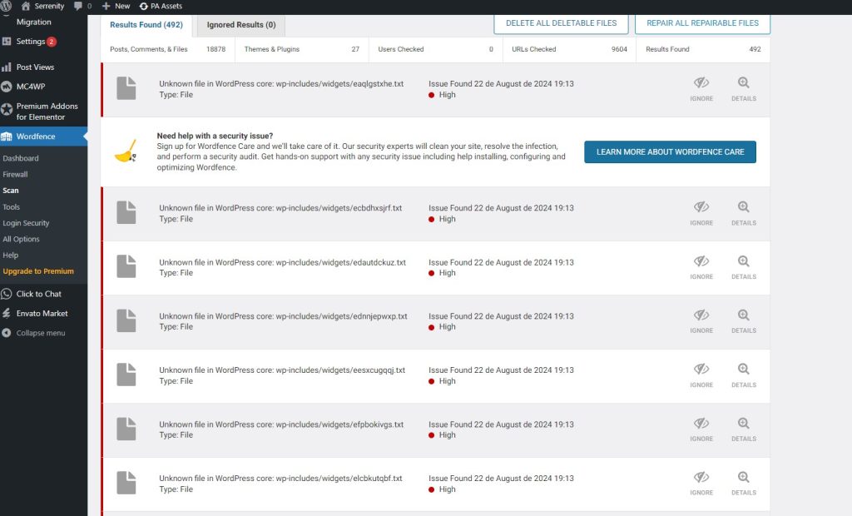Switch to Results Found (492) tab
The image size is (852, 516).
tap(146, 25)
